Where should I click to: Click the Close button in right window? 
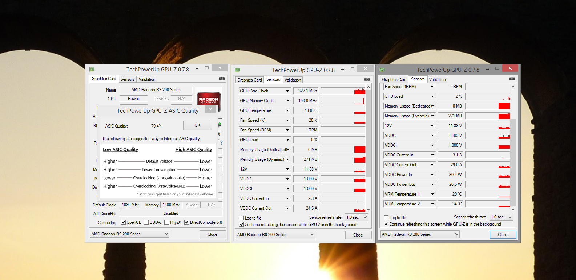(503, 235)
